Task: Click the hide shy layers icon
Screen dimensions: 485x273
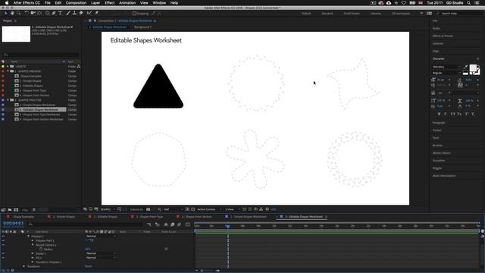Action: coord(166,224)
